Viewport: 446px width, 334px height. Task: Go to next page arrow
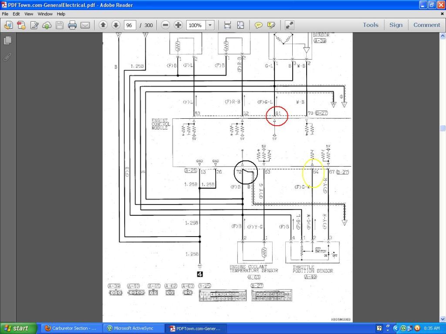pyautogui.click(x=116, y=25)
